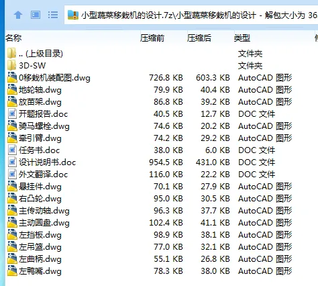
Task: Click the icon of 0移栽机装配图.dwg
Action: tap(12, 78)
